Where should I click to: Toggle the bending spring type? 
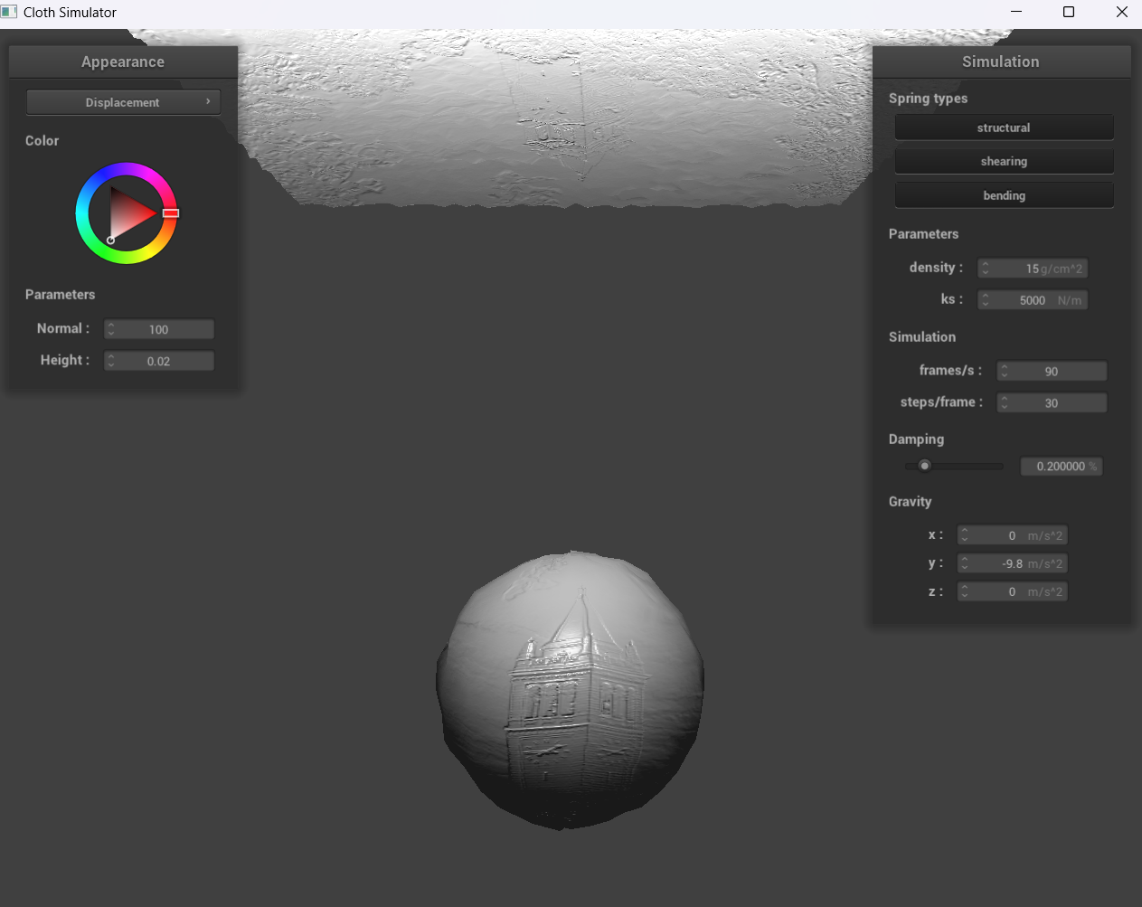pyautogui.click(x=1004, y=195)
